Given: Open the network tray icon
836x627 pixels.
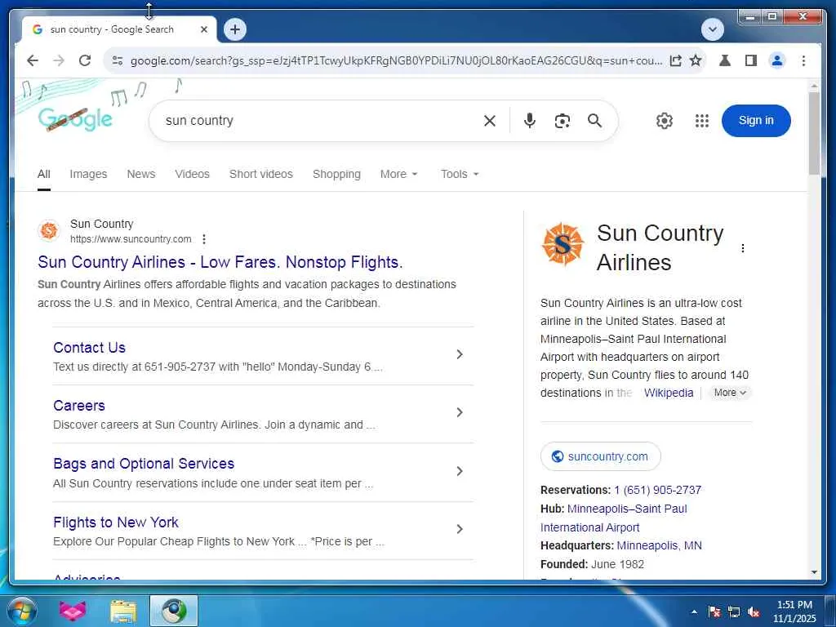Looking at the screenshot, I should point(734,612).
